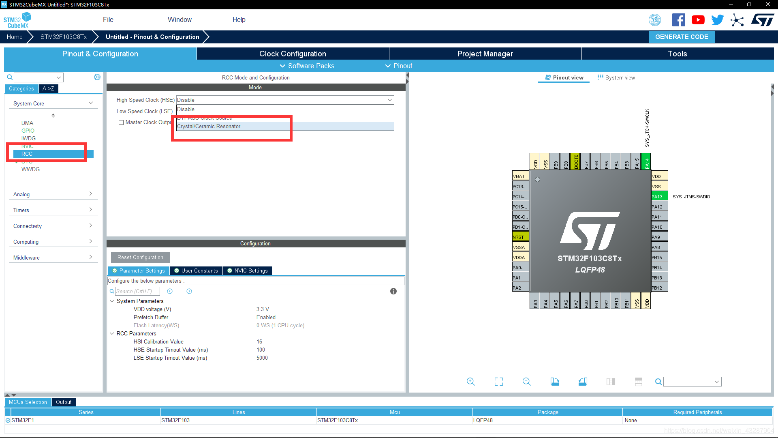
Task: Select the STM32F1 row radio marker
Action: pos(8,421)
